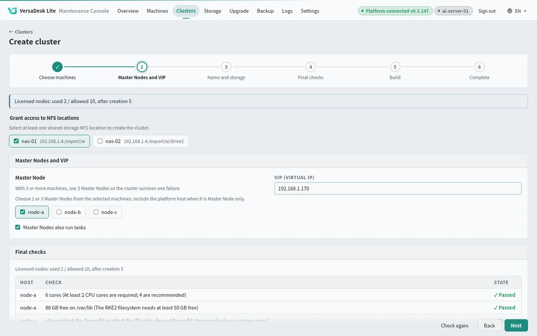Select step 4 Final checks circle
The width and height of the screenshot is (537, 336).
click(x=310, y=67)
